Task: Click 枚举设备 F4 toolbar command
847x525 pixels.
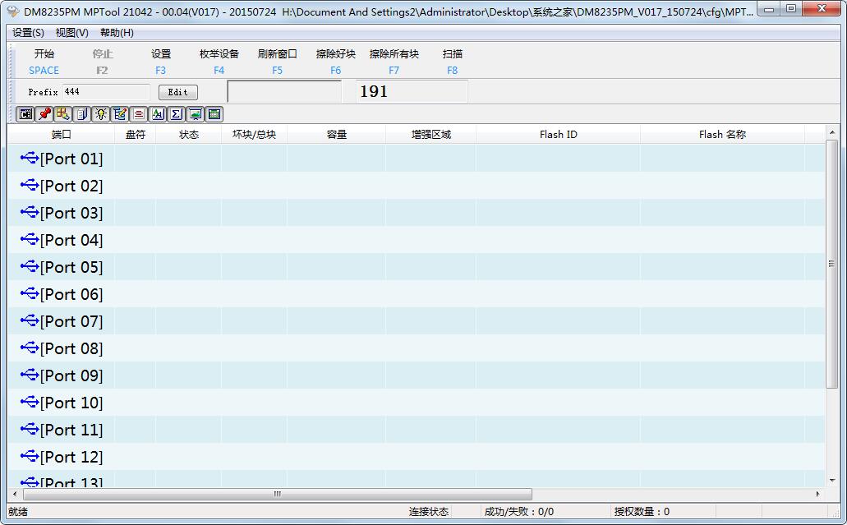Action: coord(219,62)
